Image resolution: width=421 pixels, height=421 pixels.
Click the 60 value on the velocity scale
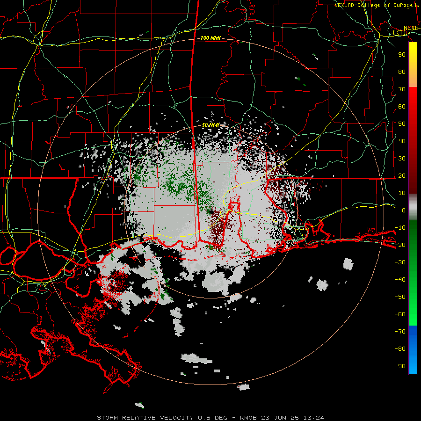402,107
